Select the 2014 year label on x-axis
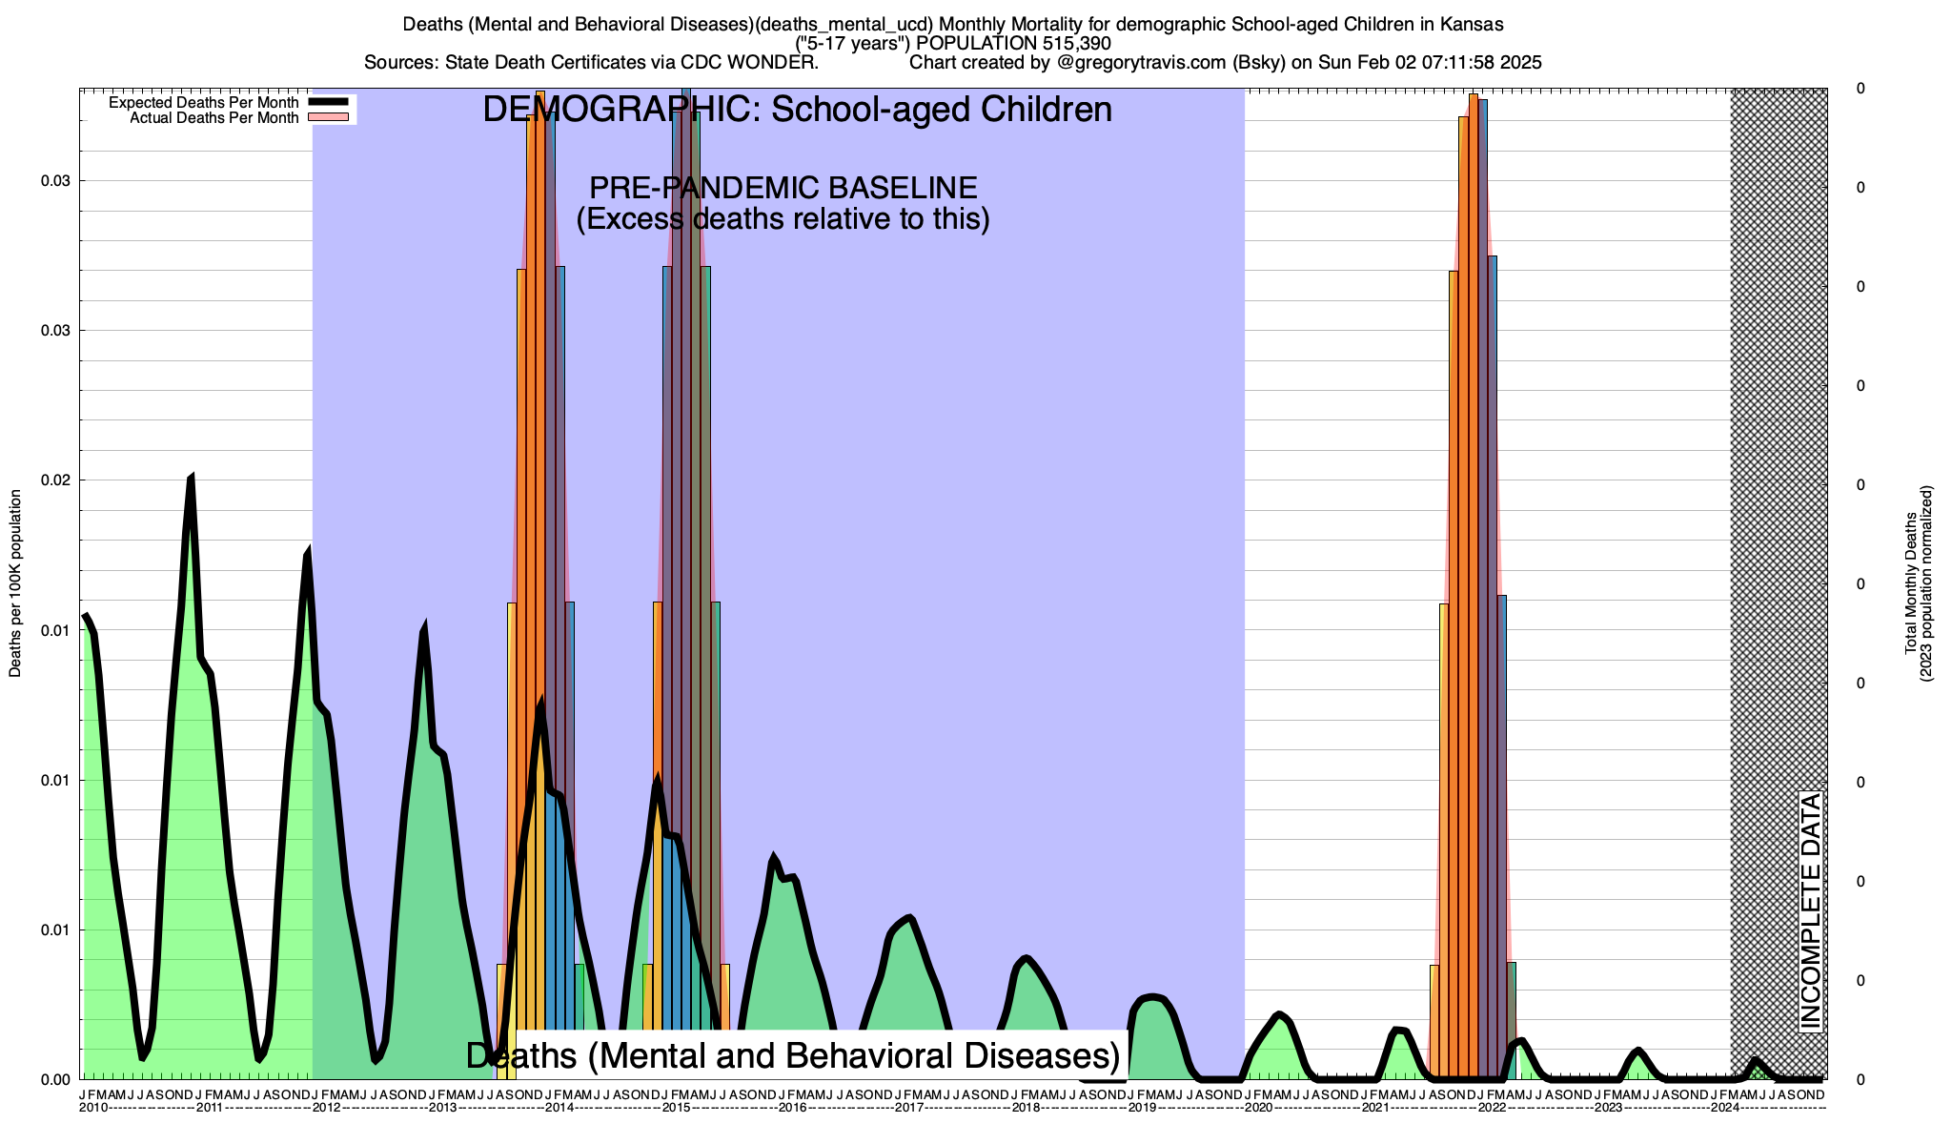Image resolution: width=1952 pixels, height=1144 pixels. coord(559,1108)
